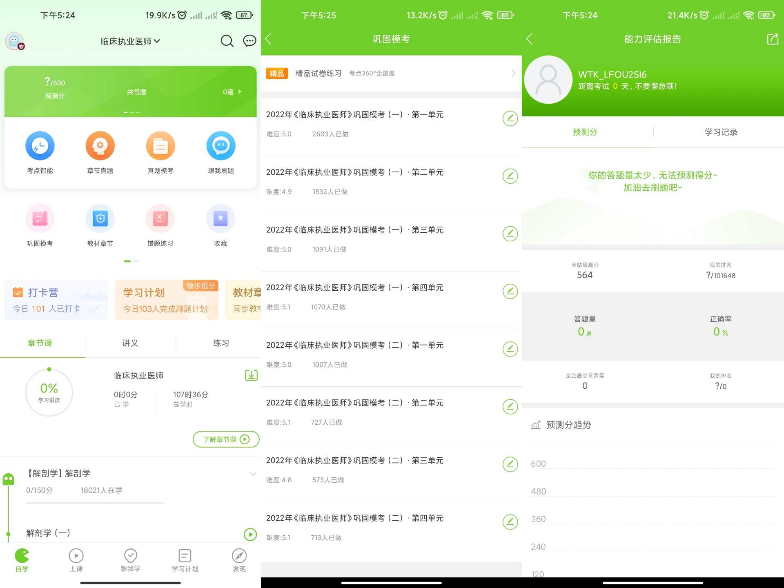784x588 pixels.
Task: Switch to the 讲义 tab
Action: (130, 343)
